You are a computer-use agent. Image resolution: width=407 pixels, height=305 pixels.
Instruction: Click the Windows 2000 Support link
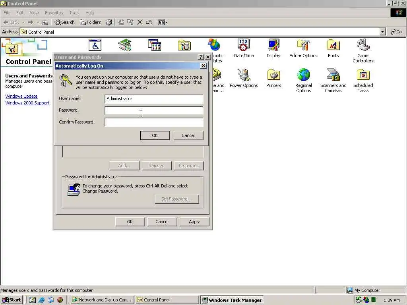[x=27, y=103]
